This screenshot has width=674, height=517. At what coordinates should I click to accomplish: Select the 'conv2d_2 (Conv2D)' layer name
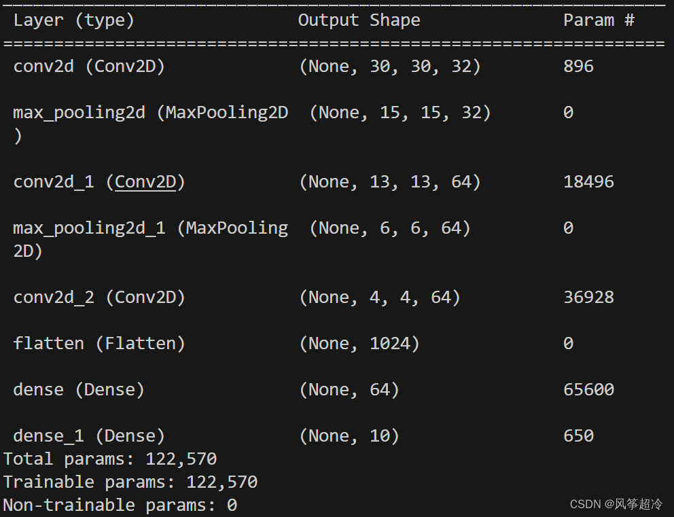coord(99,298)
